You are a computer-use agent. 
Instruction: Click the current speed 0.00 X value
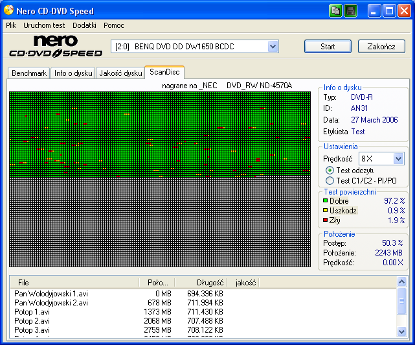pyautogui.click(x=393, y=263)
